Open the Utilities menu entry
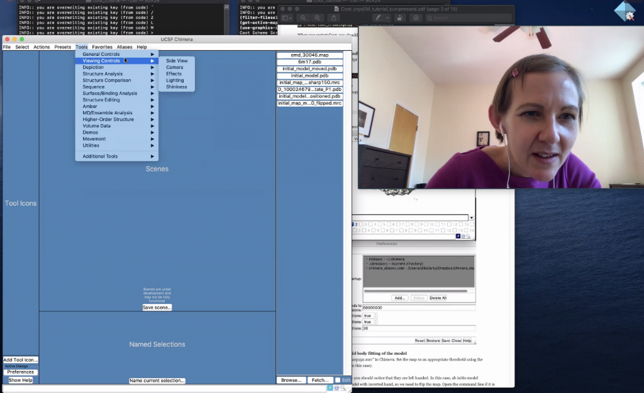 pyautogui.click(x=116, y=146)
